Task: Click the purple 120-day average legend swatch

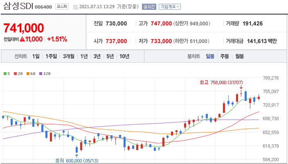Action: pos(41,74)
